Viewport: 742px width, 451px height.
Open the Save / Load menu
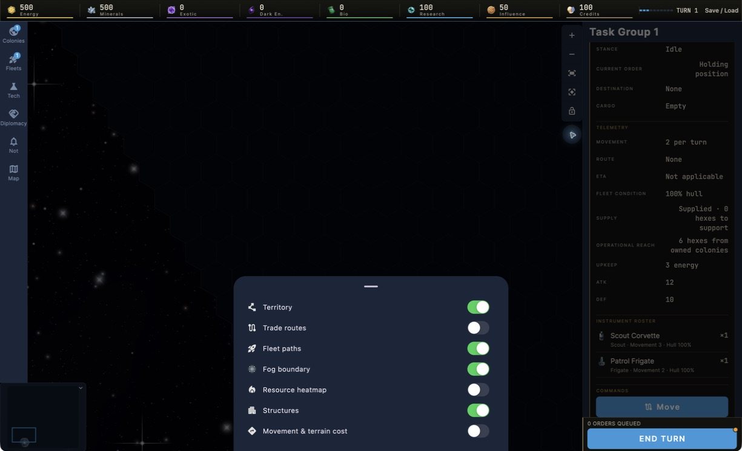coord(721,10)
